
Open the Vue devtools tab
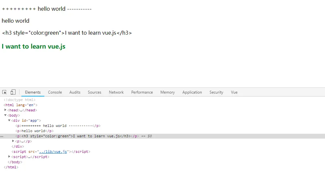point(234,92)
